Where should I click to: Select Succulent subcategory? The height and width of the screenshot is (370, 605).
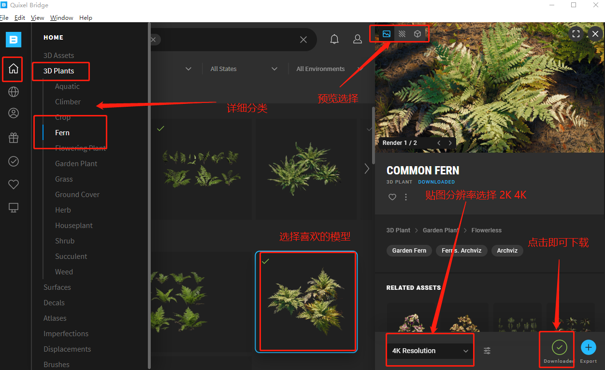pyautogui.click(x=71, y=256)
